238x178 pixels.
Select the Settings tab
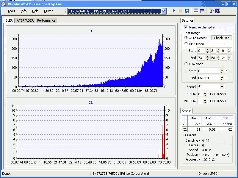tap(188, 20)
